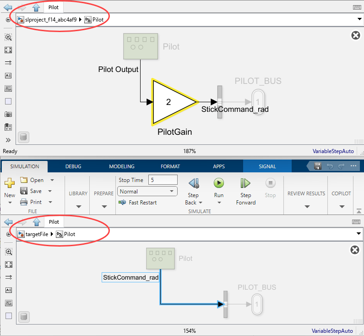Image resolution: width=364 pixels, height=336 pixels.
Task: Click the Pilot tab in top canvas
Action: 54,7
